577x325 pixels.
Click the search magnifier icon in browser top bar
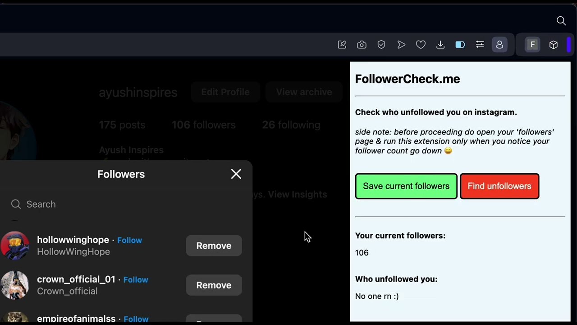[x=561, y=21]
